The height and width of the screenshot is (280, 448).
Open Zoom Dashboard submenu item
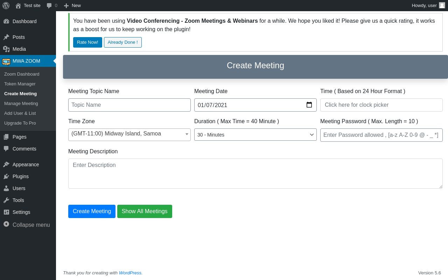[x=22, y=74]
